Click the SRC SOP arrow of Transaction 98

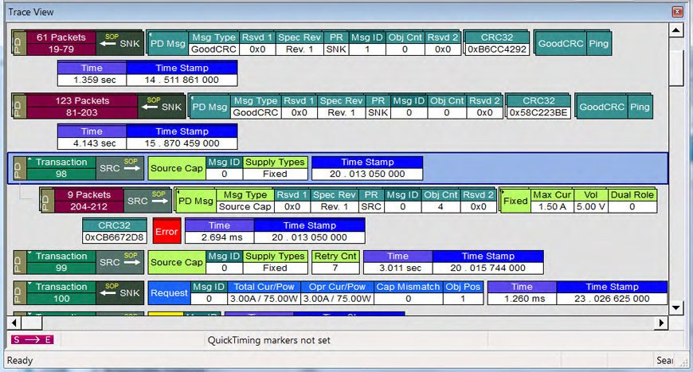[119, 168]
